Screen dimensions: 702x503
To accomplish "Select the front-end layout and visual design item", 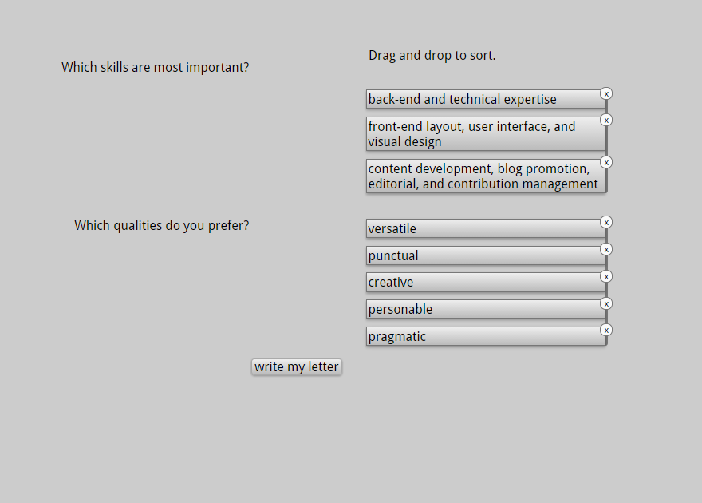I will point(486,134).
